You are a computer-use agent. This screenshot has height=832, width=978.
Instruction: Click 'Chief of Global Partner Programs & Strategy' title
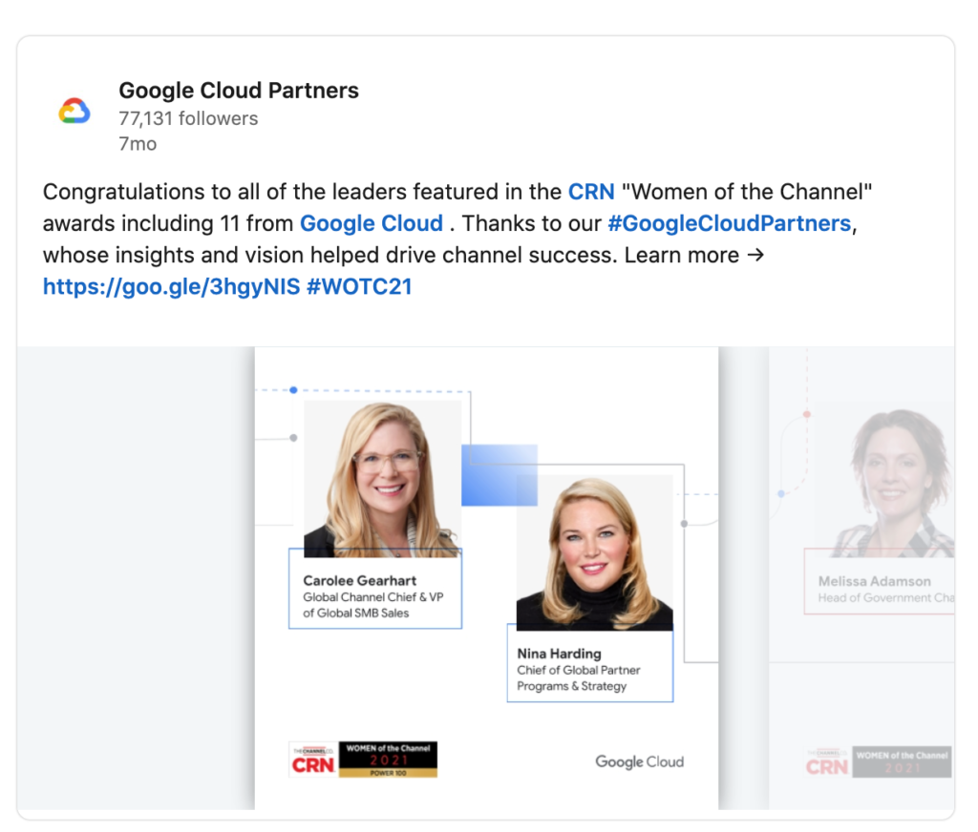579,678
